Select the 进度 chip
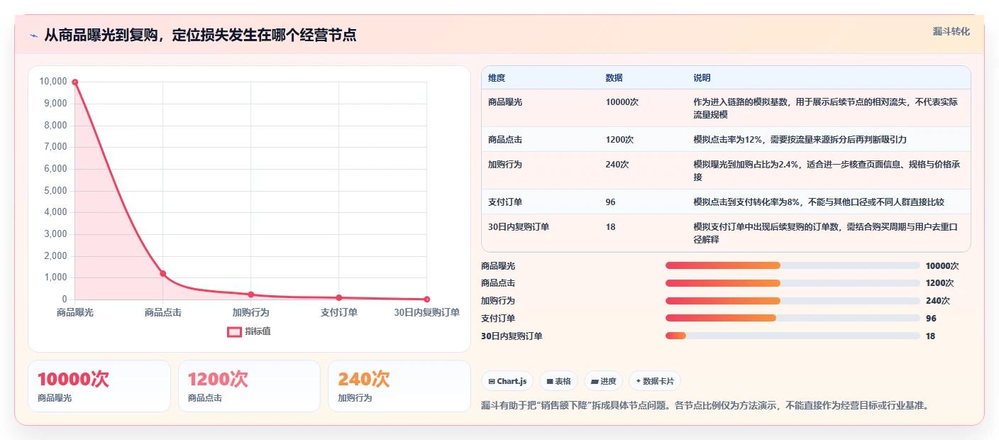Image resolution: width=999 pixels, height=440 pixels. (x=603, y=381)
